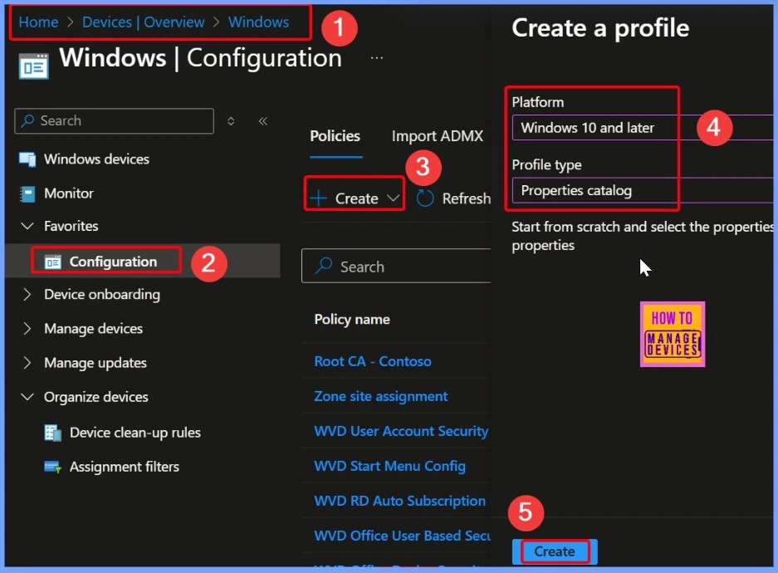Expand the Manage devices section
Image resolution: width=778 pixels, height=573 pixels.
point(27,328)
